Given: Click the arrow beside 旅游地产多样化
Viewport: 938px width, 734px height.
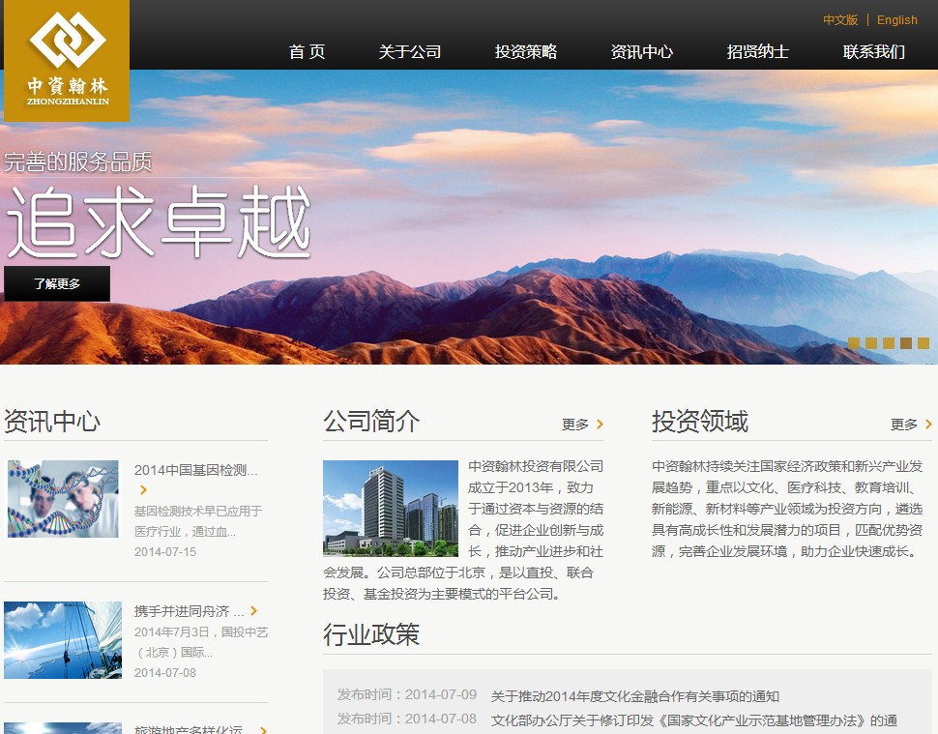Looking at the screenshot, I should (263, 730).
